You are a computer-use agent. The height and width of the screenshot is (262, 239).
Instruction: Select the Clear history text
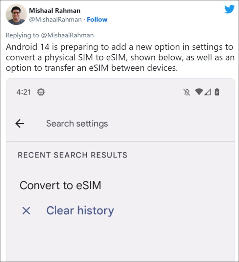80,211
